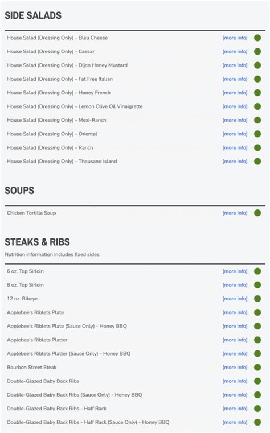View more info for Applebee's Riblets Plate

click(235, 312)
